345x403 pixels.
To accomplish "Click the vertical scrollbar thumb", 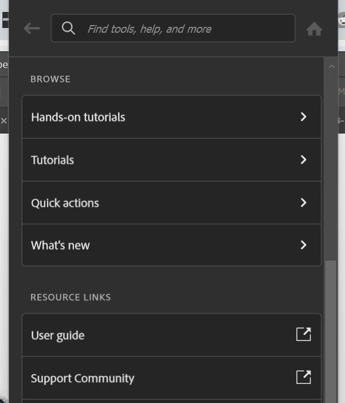I will point(331,331).
